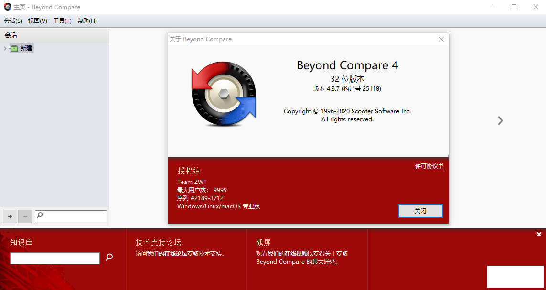The image size is (546, 290).
Task: Click the 知识库 heading
Action: click(21, 242)
